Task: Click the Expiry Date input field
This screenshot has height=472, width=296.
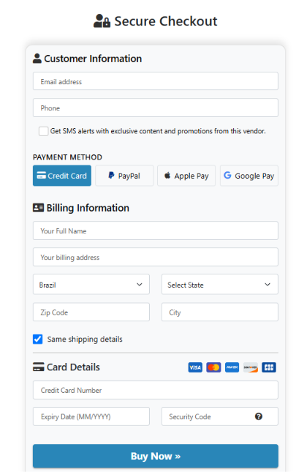Action: (x=91, y=416)
